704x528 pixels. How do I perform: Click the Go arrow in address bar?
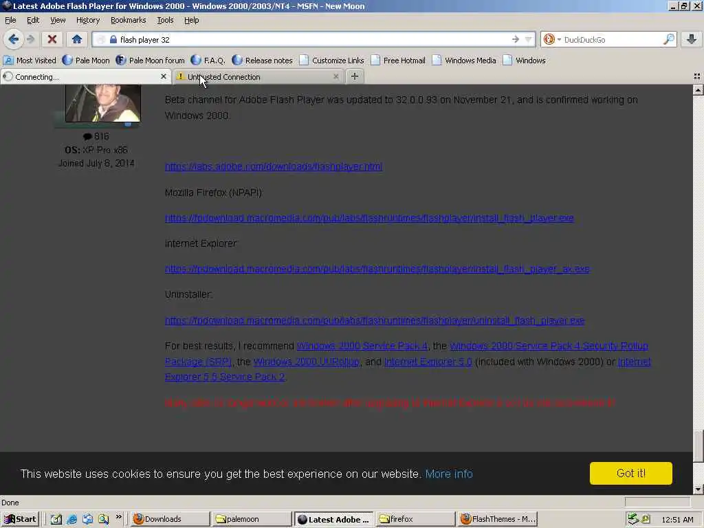point(516,39)
